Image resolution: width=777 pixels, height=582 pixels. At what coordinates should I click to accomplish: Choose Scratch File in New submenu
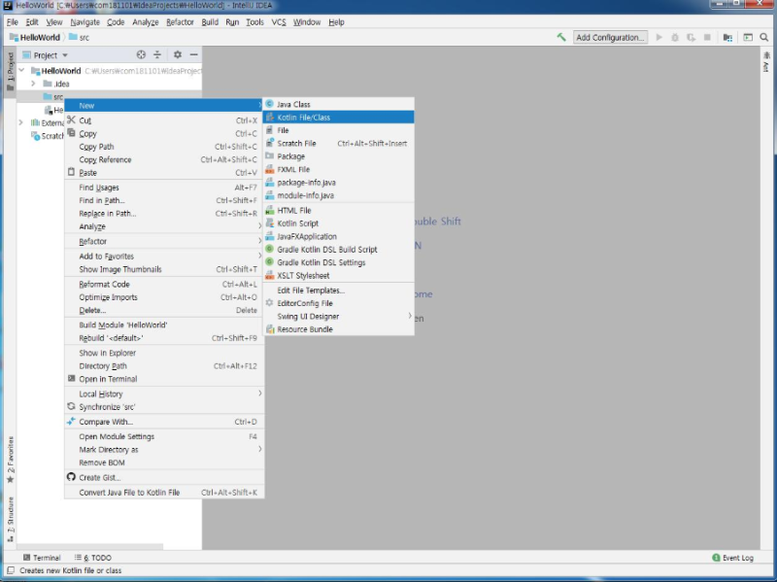338,143
